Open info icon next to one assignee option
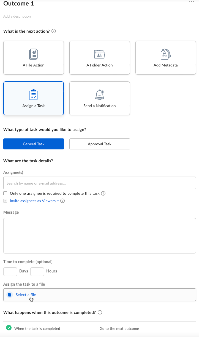The width and height of the screenshot is (199, 337). [x=103, y=193]
